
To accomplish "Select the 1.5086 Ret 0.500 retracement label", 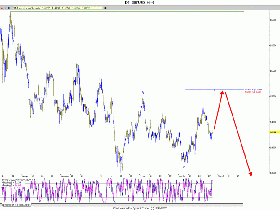I will click(253, 92).
